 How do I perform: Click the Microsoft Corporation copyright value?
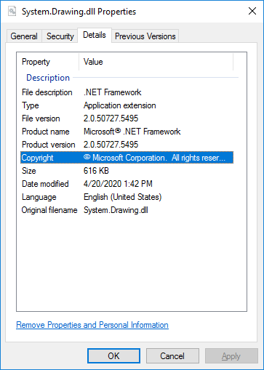[155, 158]
